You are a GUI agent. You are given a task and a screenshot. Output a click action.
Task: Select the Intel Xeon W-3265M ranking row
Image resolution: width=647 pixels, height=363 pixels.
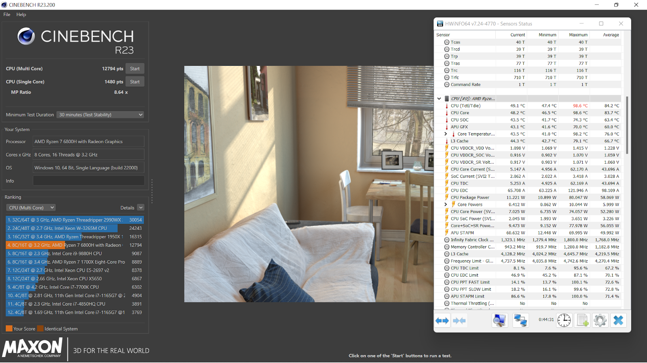tap(75, 228)
